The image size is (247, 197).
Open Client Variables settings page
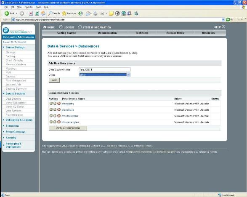coord(14,60)
